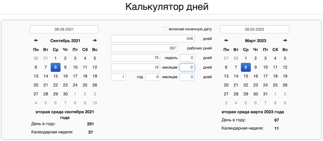Image resolution: width=323 pixels, height=141 pixels.
Task: Select greyed August 31 in left calendar
Action: 46,58
